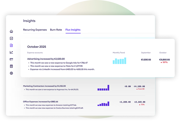Select the purple document sidebar icon
The height and width of the screenshot is (122, 181).
[11, 45]
